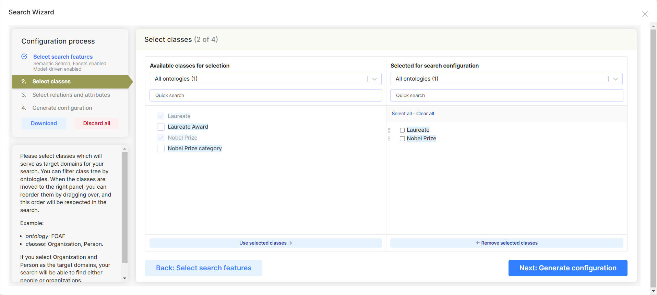Click the Nobel Prize category class label

pos(195,149)
